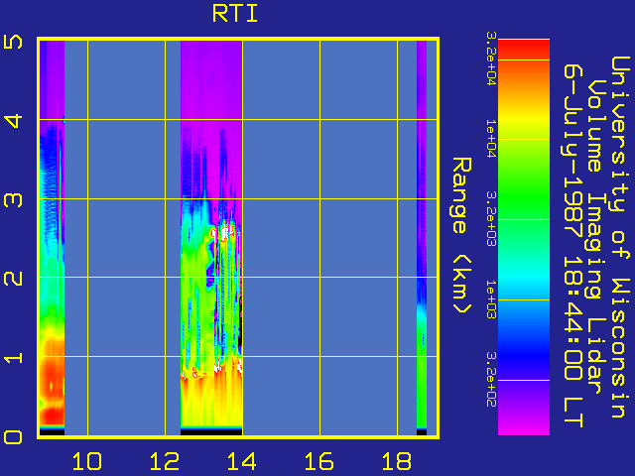Pick the 3.2e+02 color scale label
The width and height of the screenshot is (635, 476).
[490, 379]
